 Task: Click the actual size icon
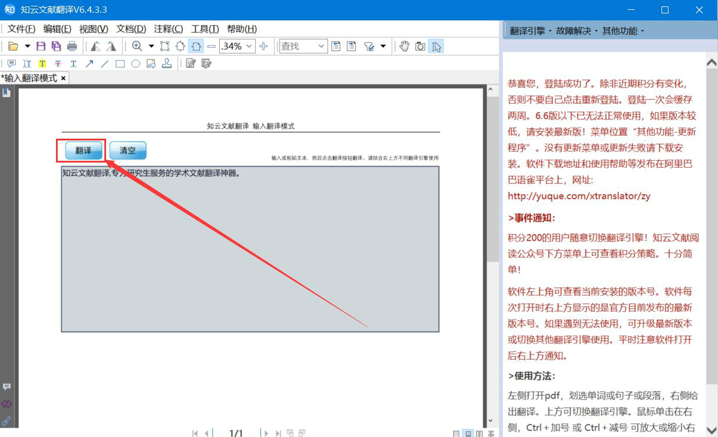(165, 46)
